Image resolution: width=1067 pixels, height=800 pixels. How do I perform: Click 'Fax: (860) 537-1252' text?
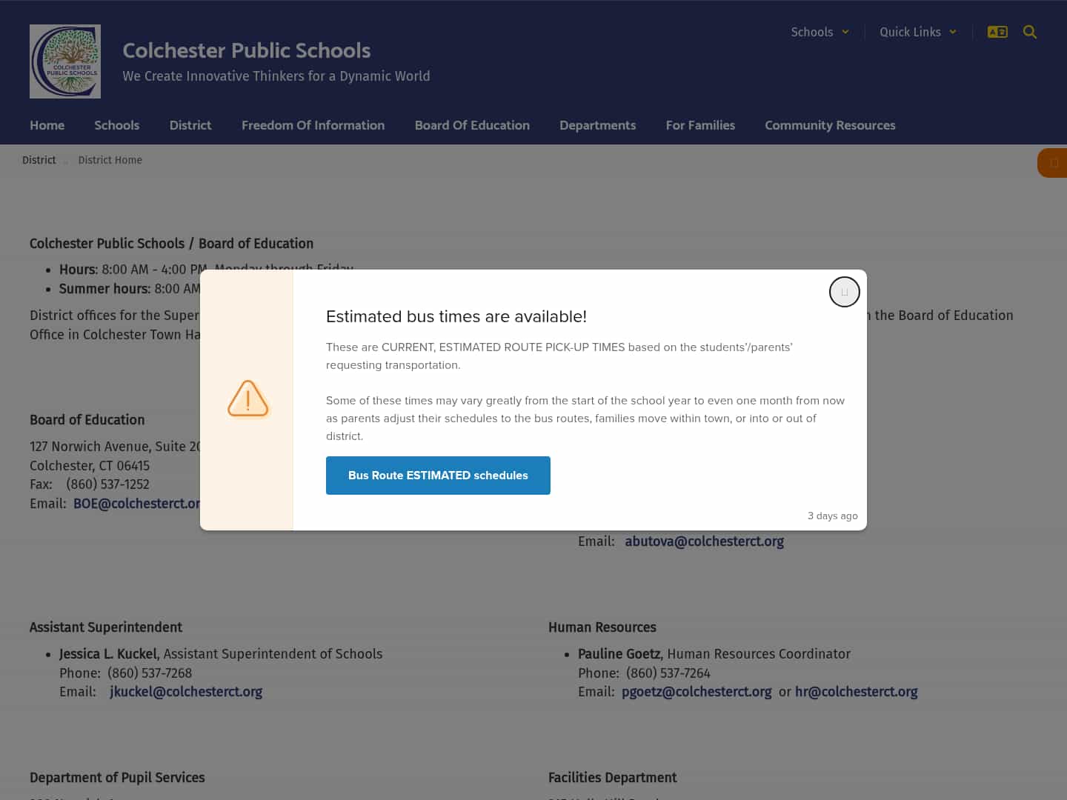pos(90,484)
